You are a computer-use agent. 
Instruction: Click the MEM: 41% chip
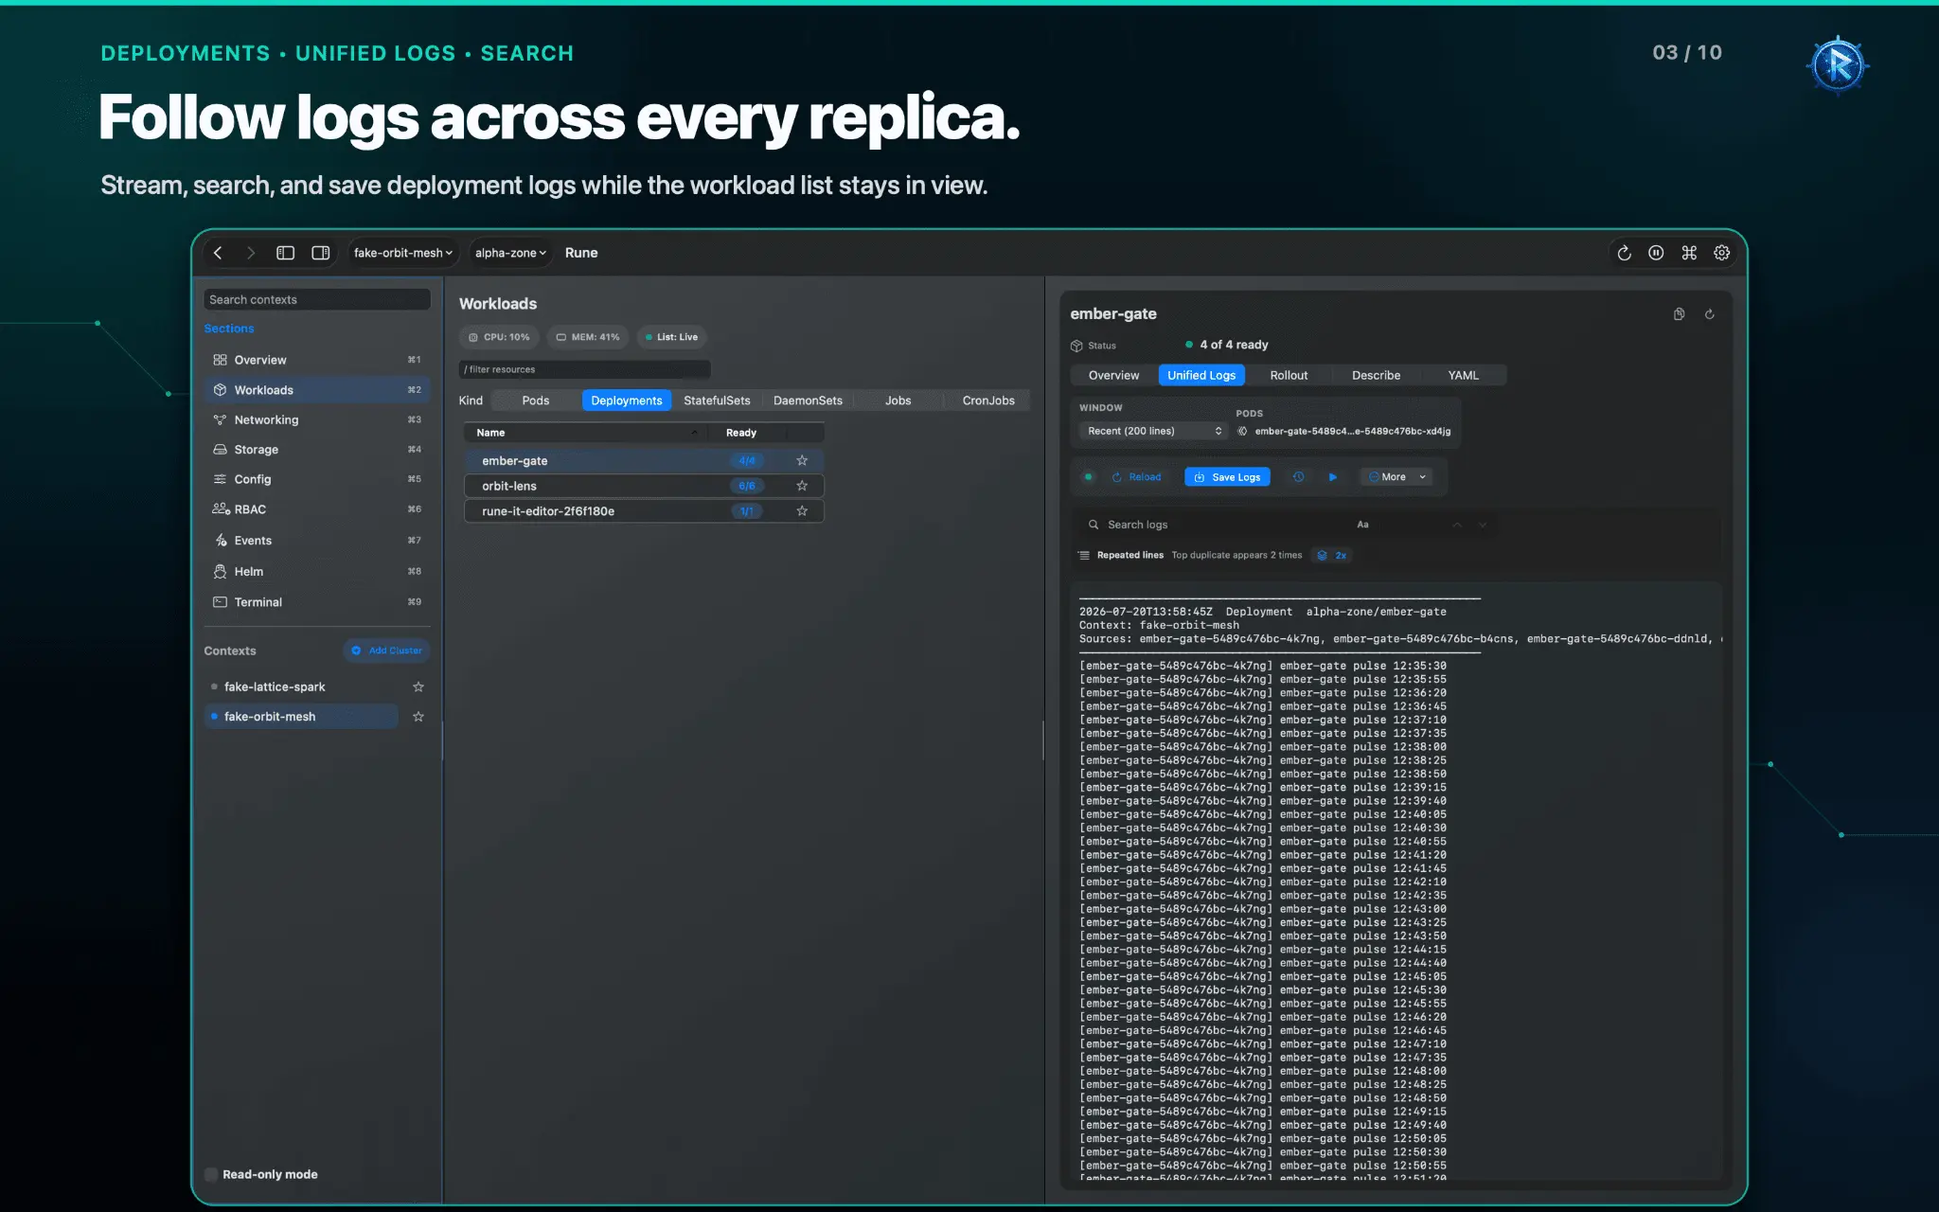tap(588, 337)
